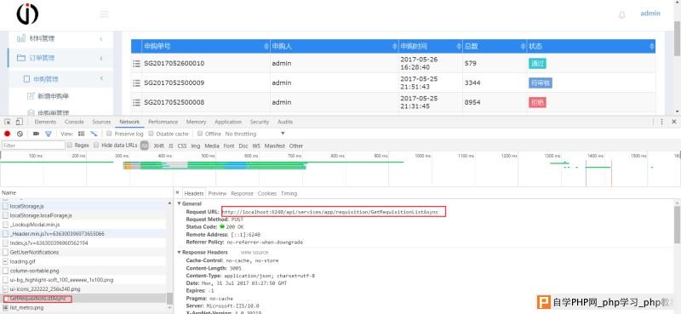Stop recording network log

(x=7, y=134)
